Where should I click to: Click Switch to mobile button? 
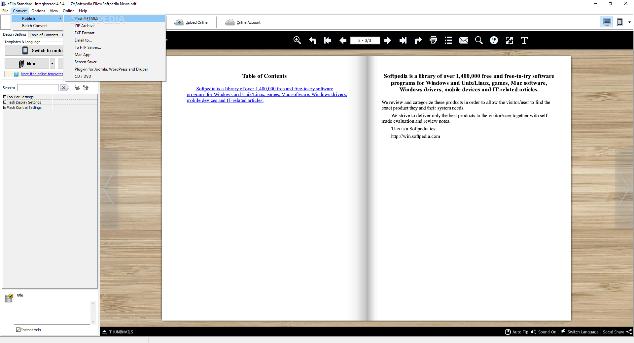point(34,50)
